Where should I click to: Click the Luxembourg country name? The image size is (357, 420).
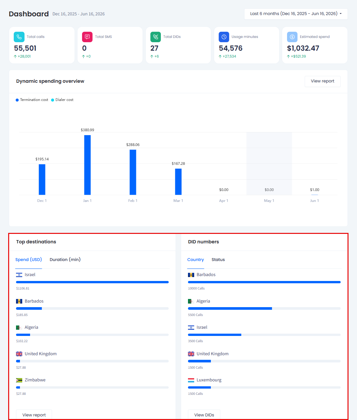[x=209, y=380]
